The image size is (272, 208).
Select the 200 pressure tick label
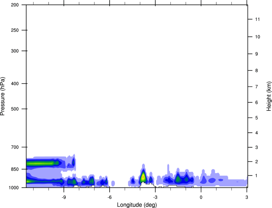pos(15,5)
